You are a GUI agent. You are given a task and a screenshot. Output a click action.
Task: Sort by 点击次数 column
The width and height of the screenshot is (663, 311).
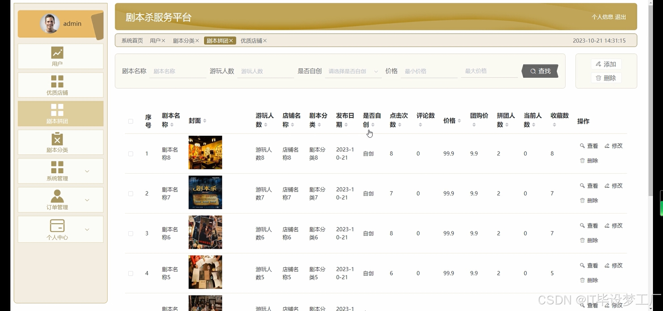tap(400, 125)
